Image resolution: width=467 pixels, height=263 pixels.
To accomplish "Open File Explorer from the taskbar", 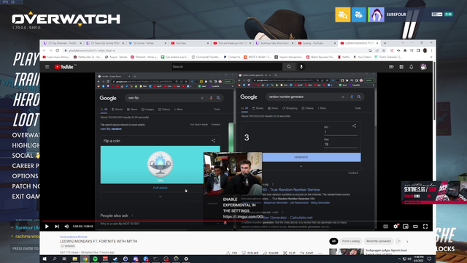I will point(74,259).
